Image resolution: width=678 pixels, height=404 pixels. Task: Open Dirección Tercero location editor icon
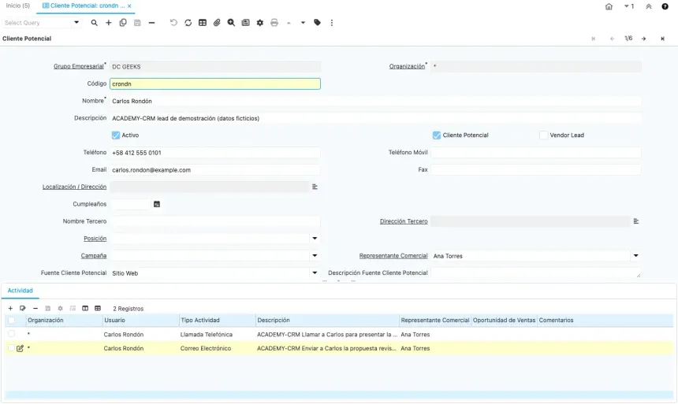pos(636,221)
